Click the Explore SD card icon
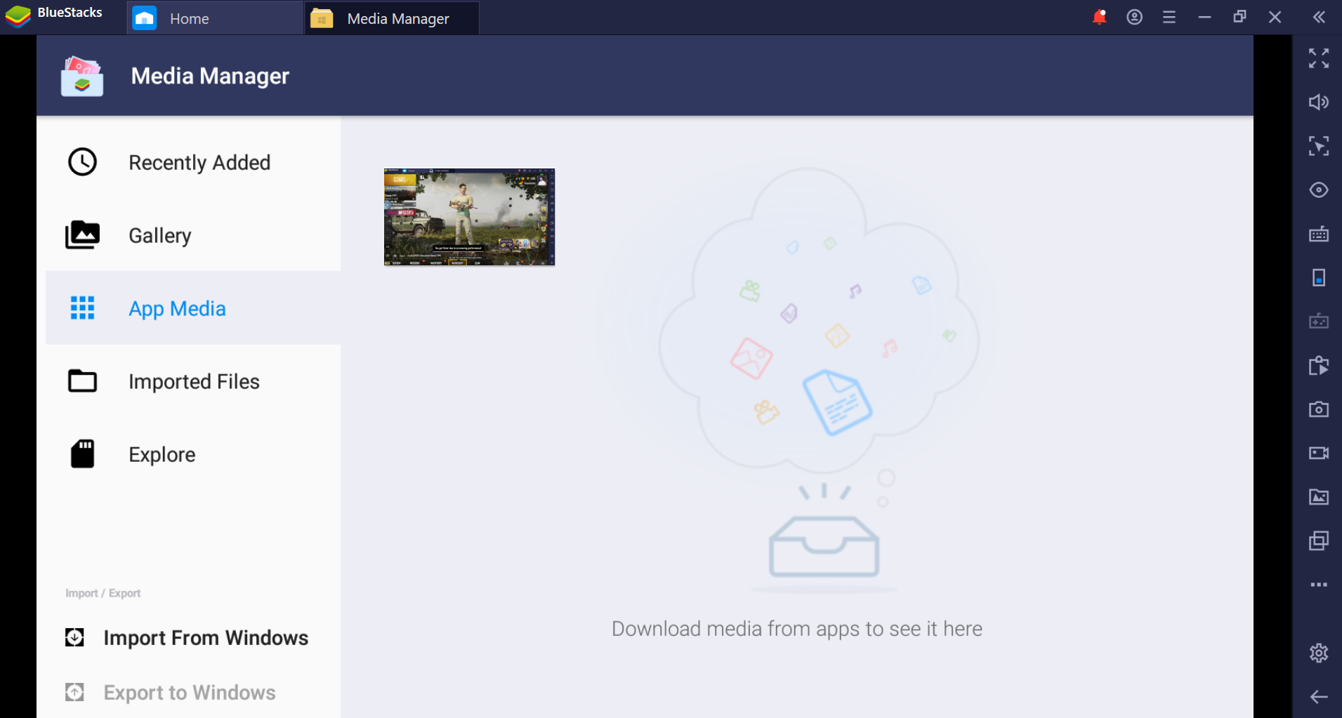Viewport: 1342px width, 718px height. [x=82, y=454]
